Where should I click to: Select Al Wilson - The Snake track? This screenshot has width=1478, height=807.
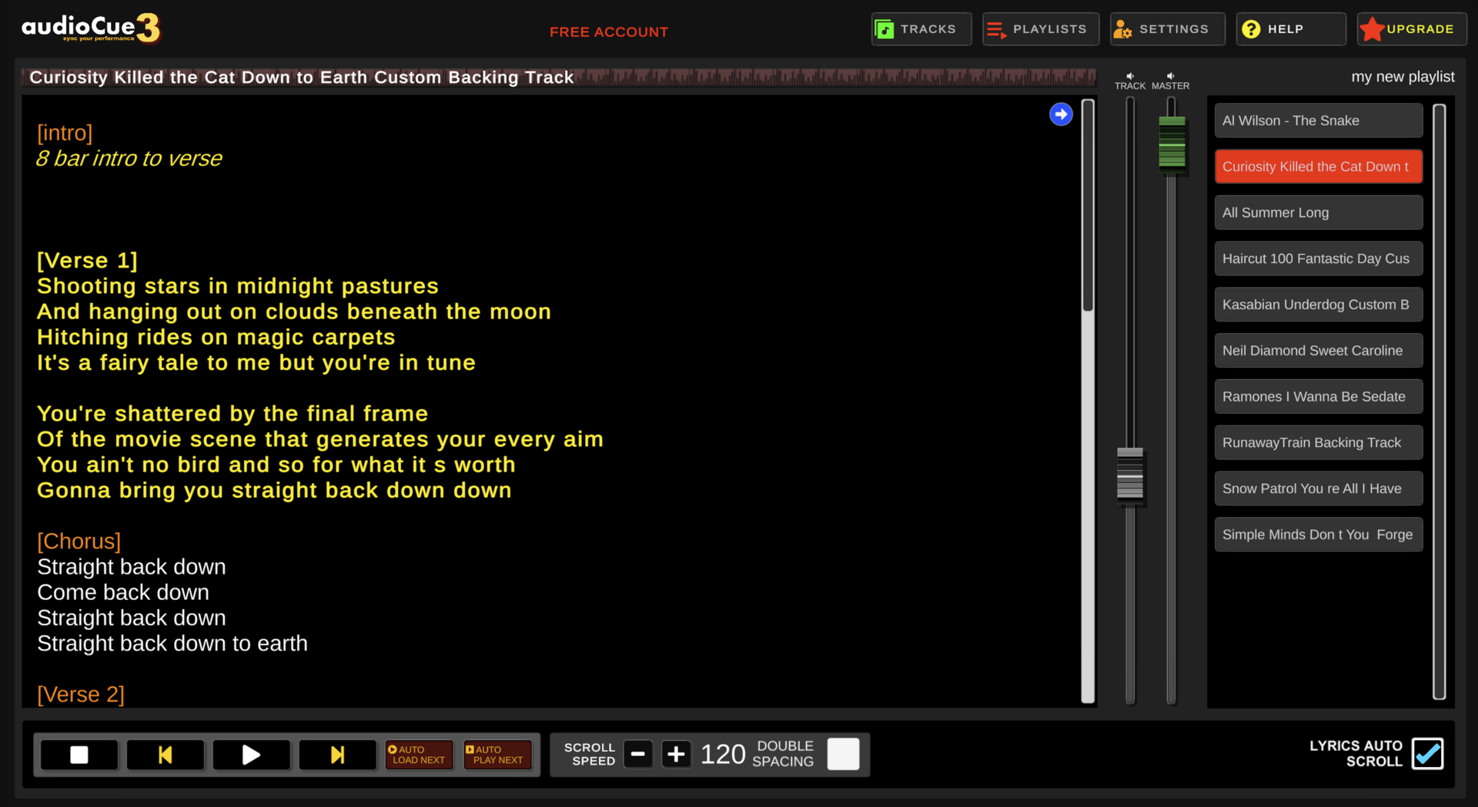1319,121
